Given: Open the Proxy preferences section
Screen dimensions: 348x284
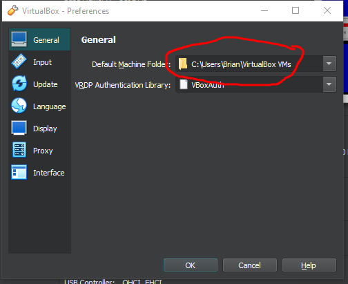Looking at the screenshot, I should (x=39, y=150).
